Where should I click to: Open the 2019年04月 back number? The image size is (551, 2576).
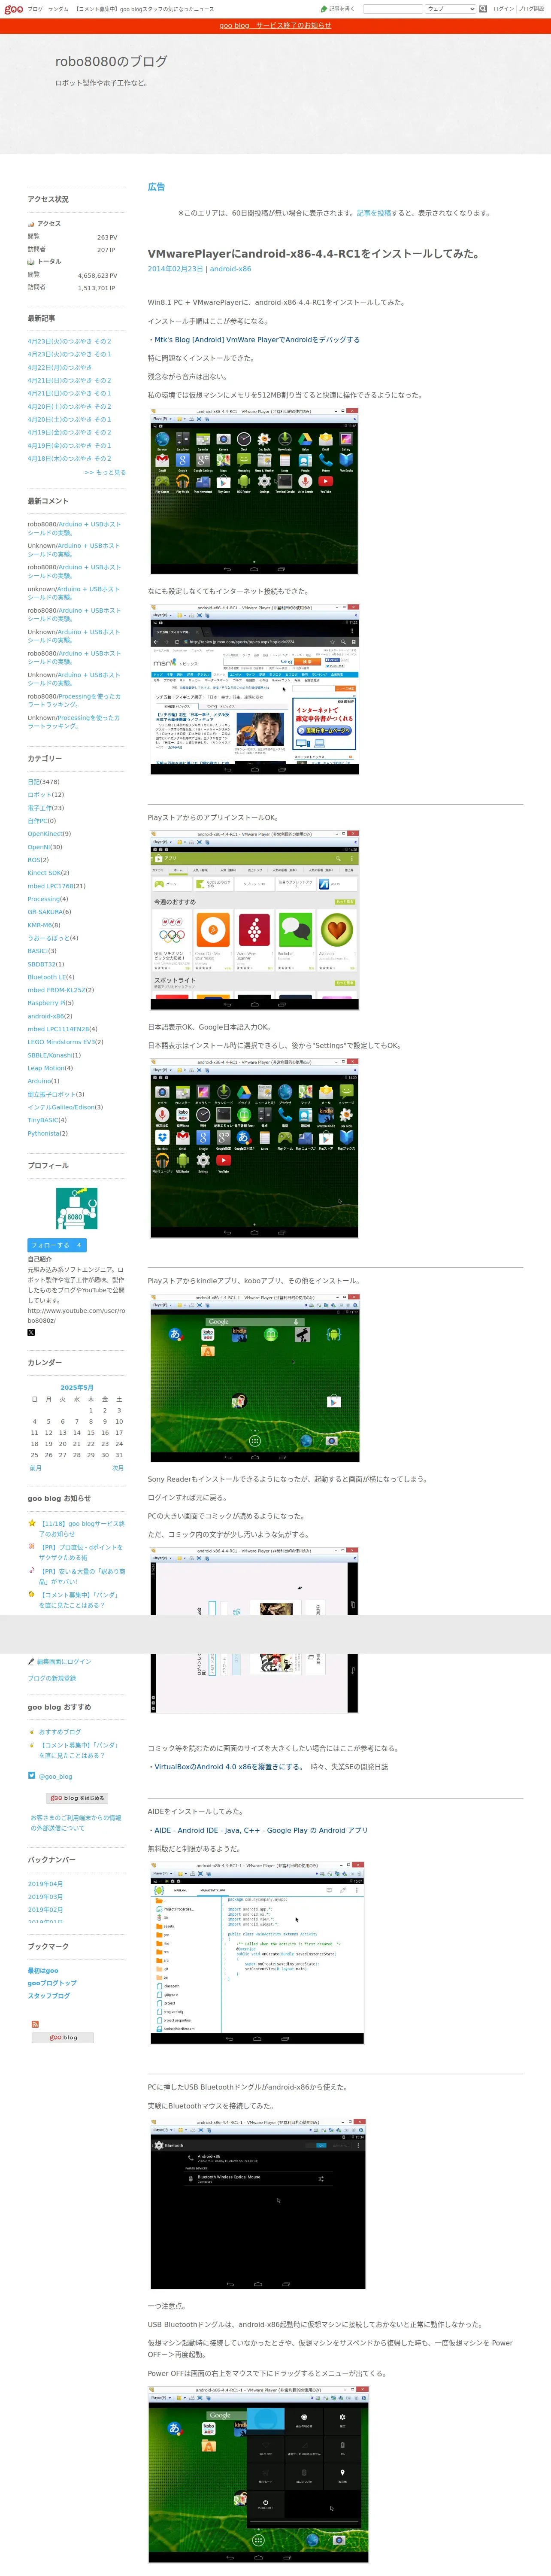pos(45,1884)
